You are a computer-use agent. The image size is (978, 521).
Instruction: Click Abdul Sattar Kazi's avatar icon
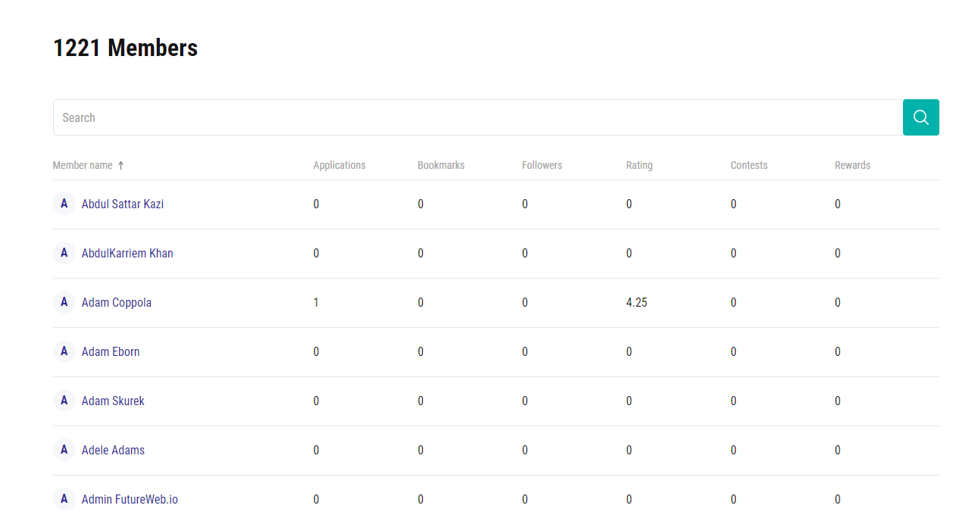[x=64, y=204]
